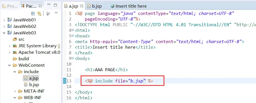The height and width of the screenshot is (103, 256).
Task: Click inside the include file directive
Action: pos(119,81)
